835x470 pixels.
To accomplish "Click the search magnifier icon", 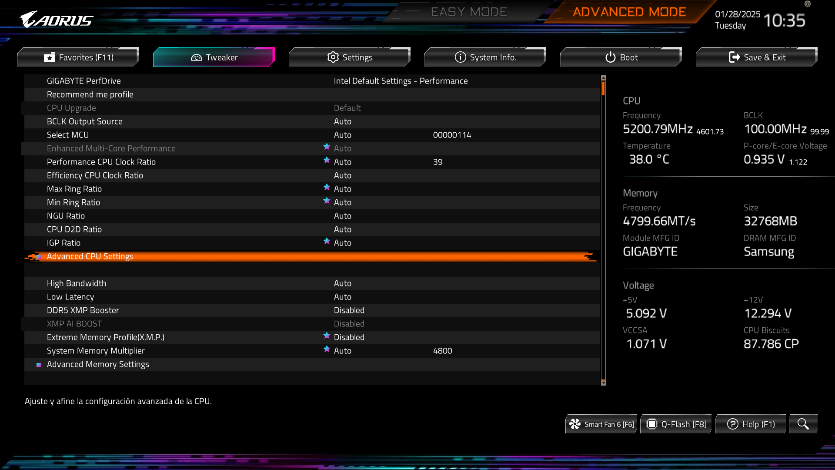I will 803,424.
